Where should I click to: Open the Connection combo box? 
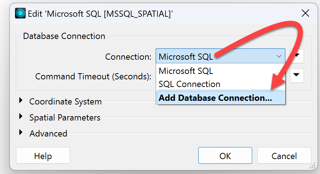coord(221,56)
